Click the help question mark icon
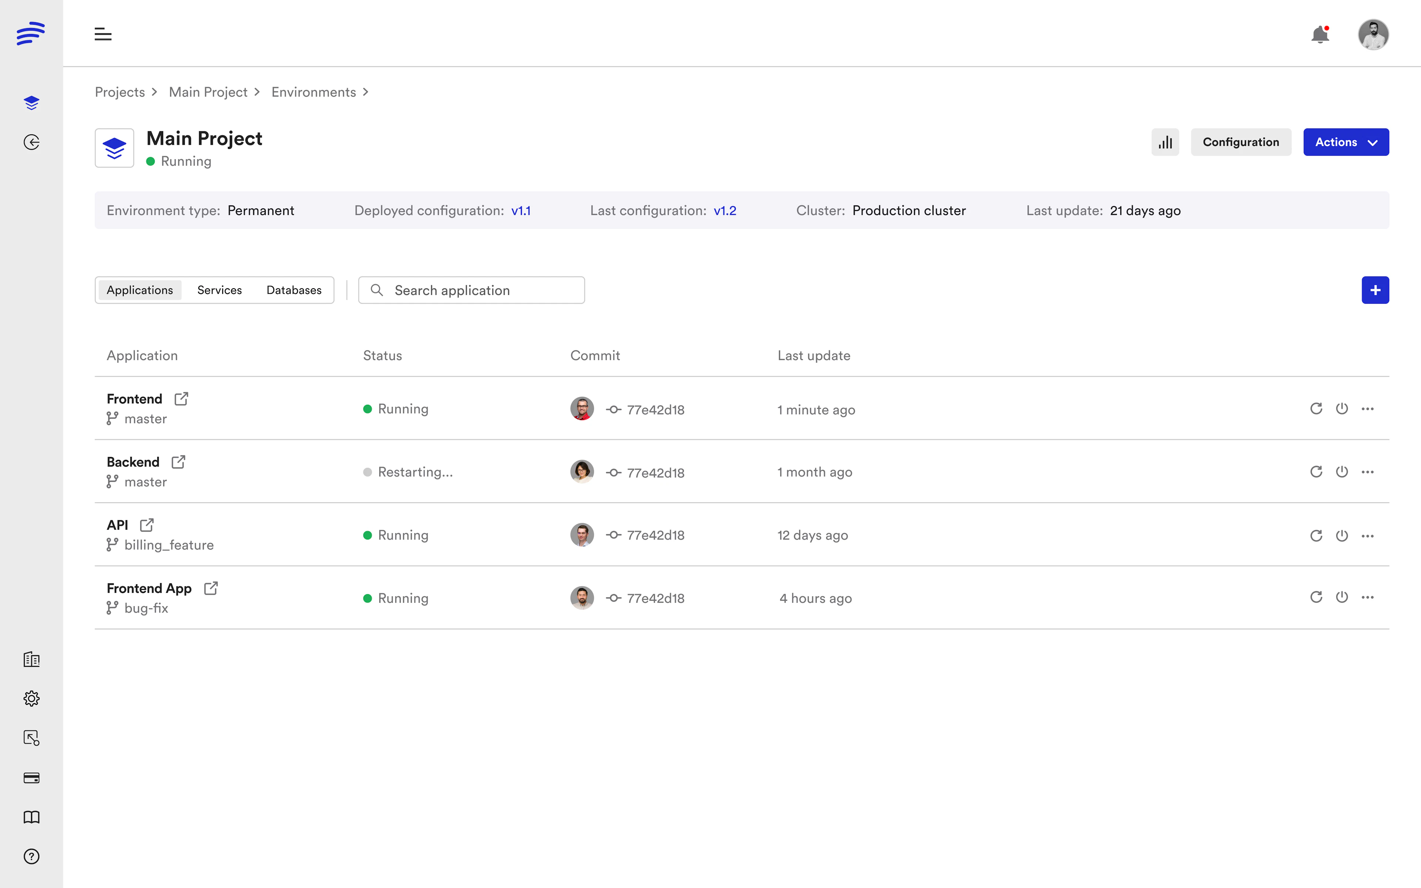The height and width of the screenshot is (888, 1421). point(31,856)
